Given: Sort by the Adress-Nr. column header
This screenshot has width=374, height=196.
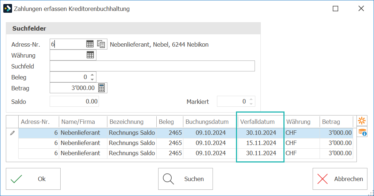Looking at the screenshot, I should 39,122.
